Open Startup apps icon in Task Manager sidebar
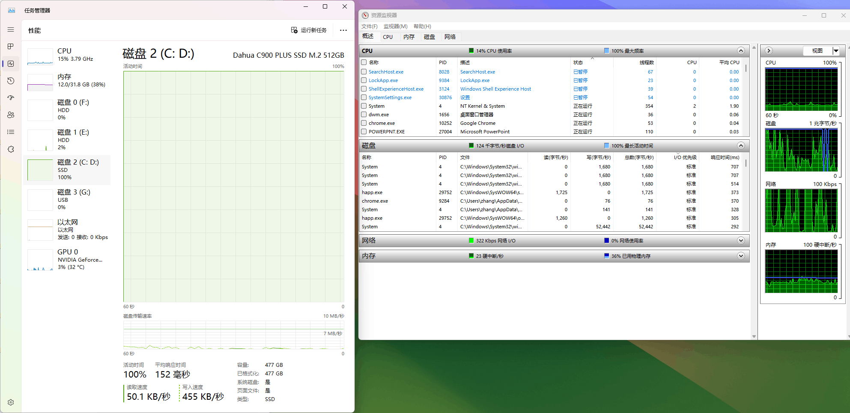The height and width of the screenshot is (413, 850). pos(11,97)
